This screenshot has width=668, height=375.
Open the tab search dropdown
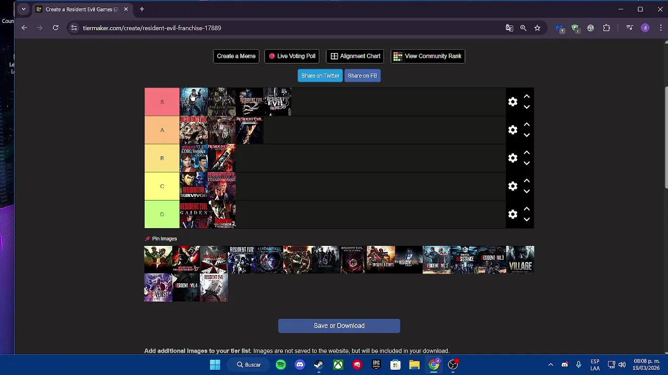pos(23,9)
